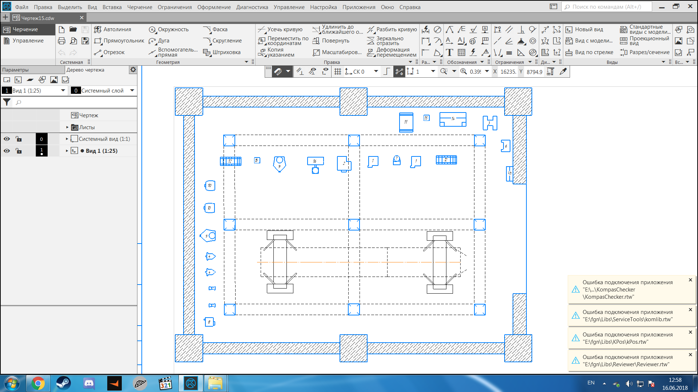Image resolution: width=698 pixels, height=392 pixels.
Task: Click the Разрез/сечение button
Action: pyautogui.click(x=645, y=52)
